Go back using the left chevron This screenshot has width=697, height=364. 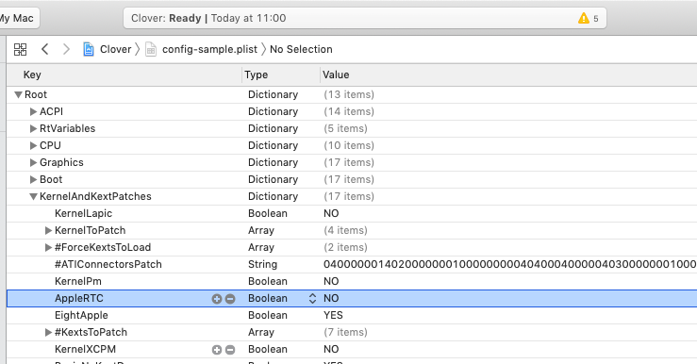(x=45, y=49)
